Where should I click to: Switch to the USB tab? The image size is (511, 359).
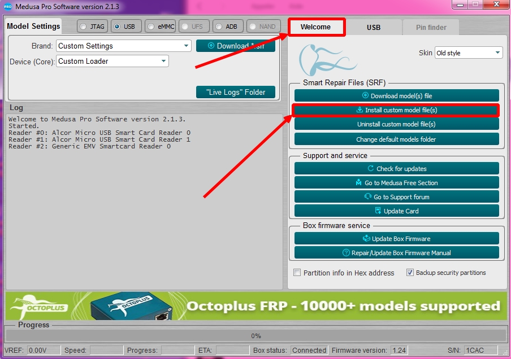tap(373, 27)
